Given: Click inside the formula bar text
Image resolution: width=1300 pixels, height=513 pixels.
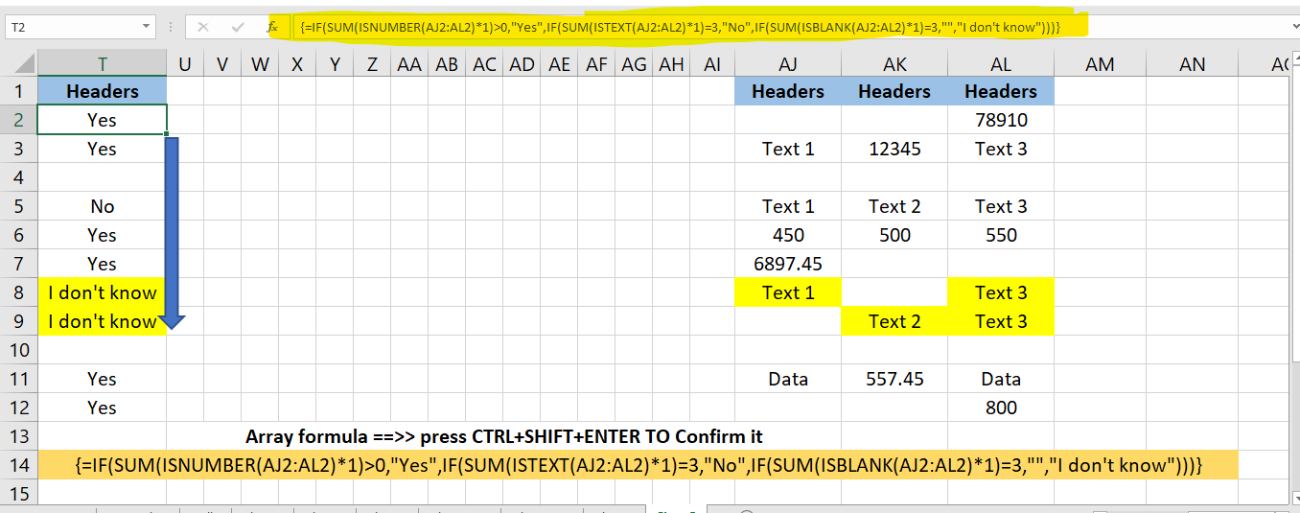Looking at the screenshot, I should pyautogui.click(x=680, y=27).
